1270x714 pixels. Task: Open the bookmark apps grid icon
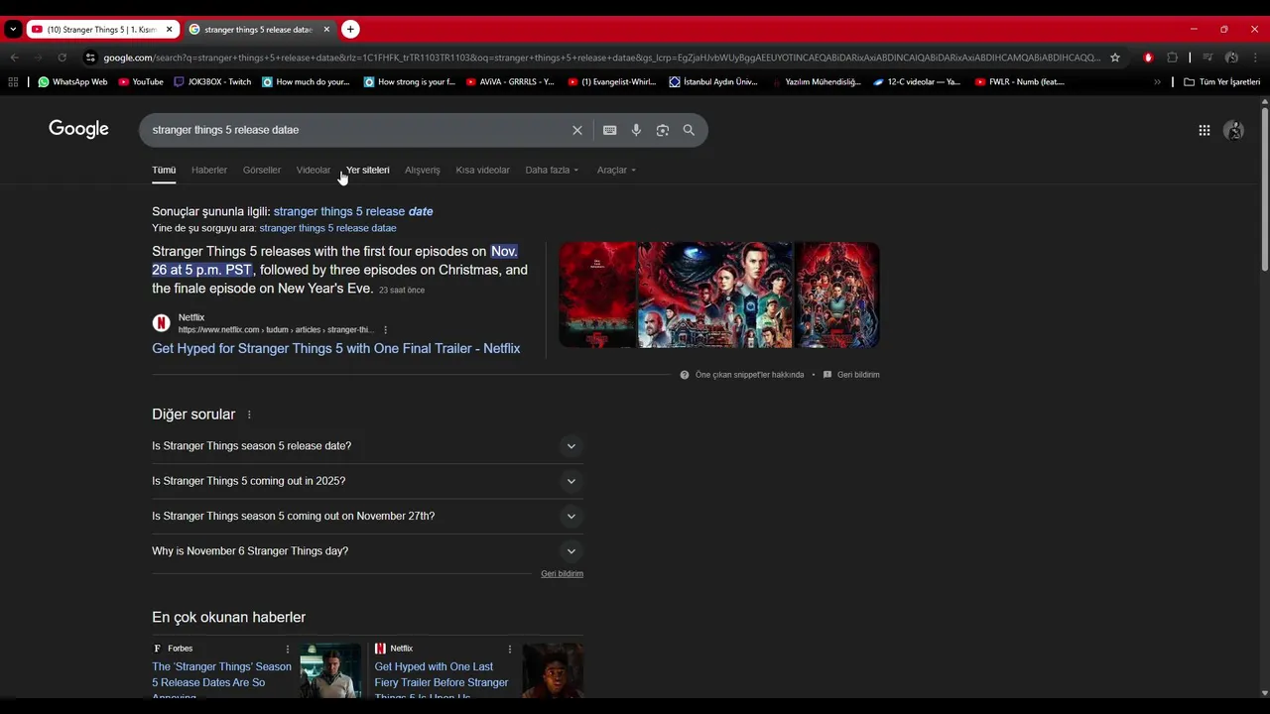pos(14,82)
